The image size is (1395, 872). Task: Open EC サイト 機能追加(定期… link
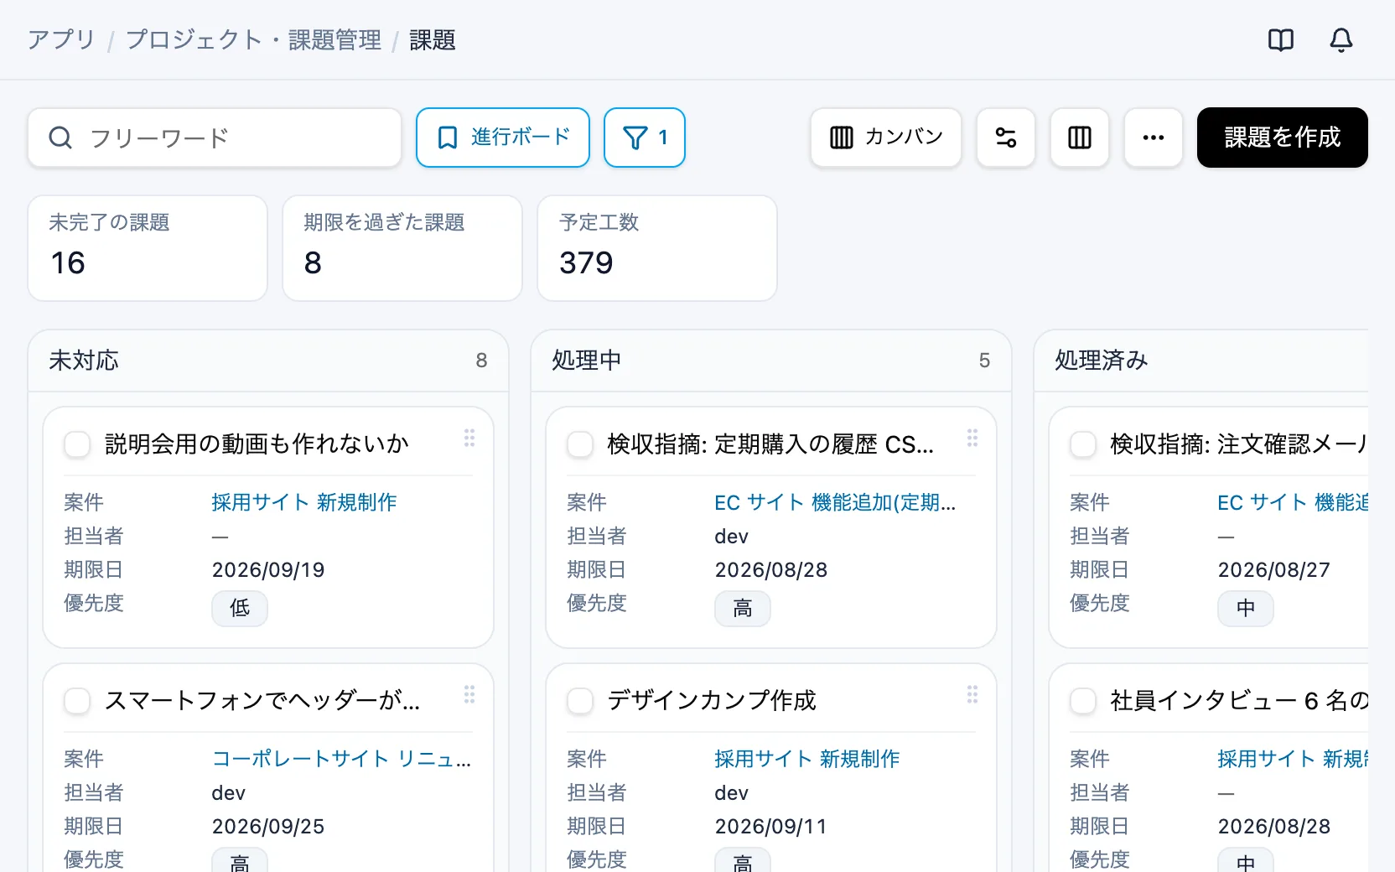tap(835, 502)
